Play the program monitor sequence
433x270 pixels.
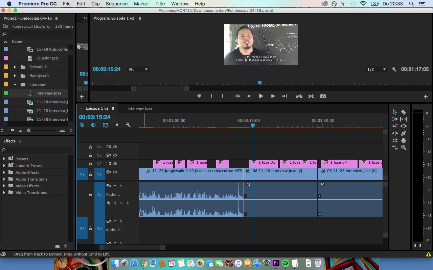coord(261,96)
